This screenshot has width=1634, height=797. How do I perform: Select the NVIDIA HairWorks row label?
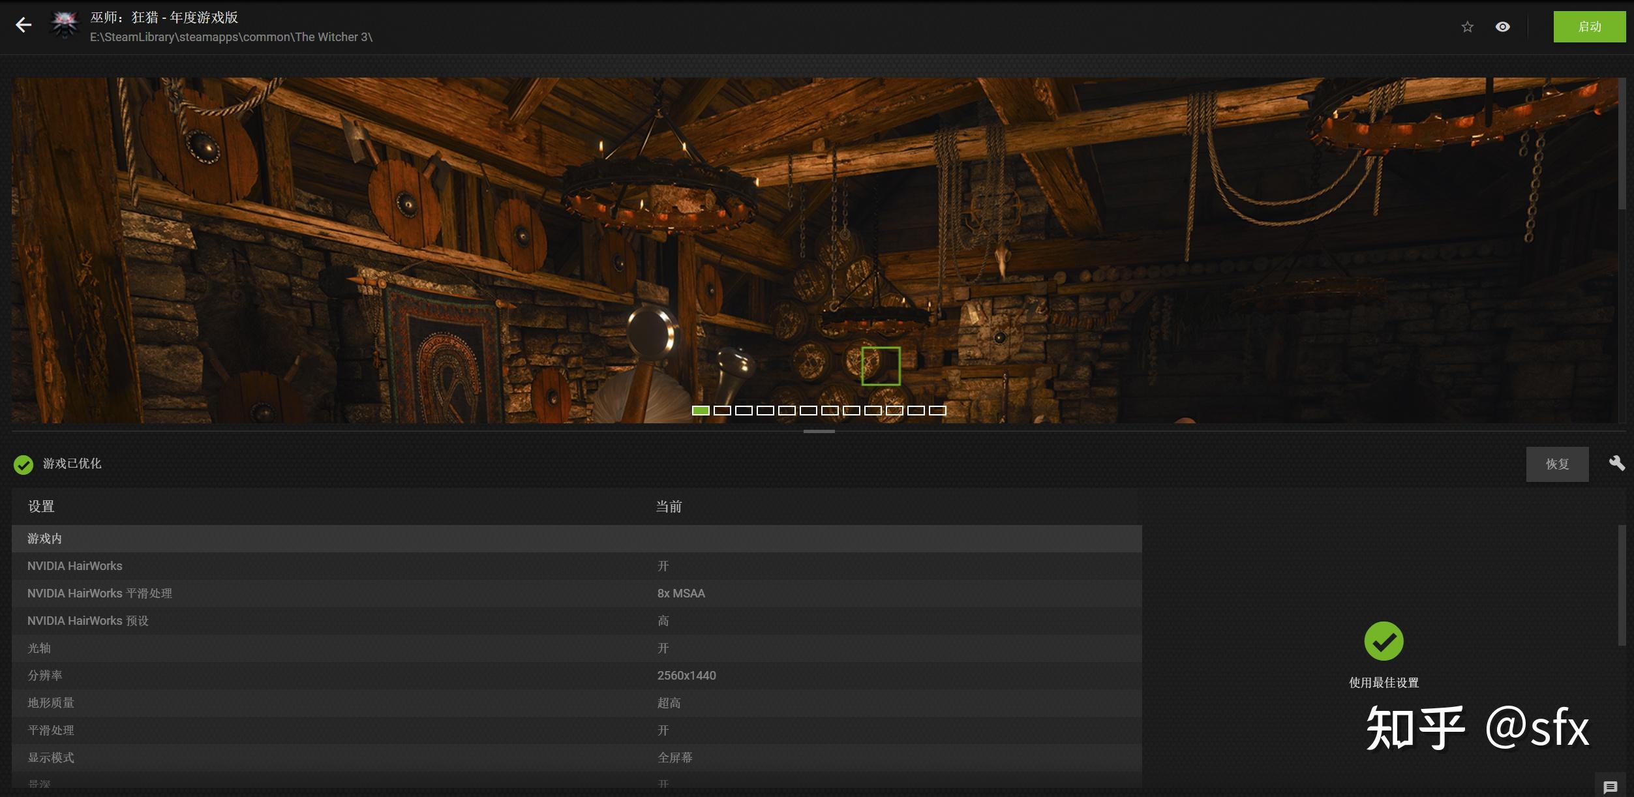(75, 566)
